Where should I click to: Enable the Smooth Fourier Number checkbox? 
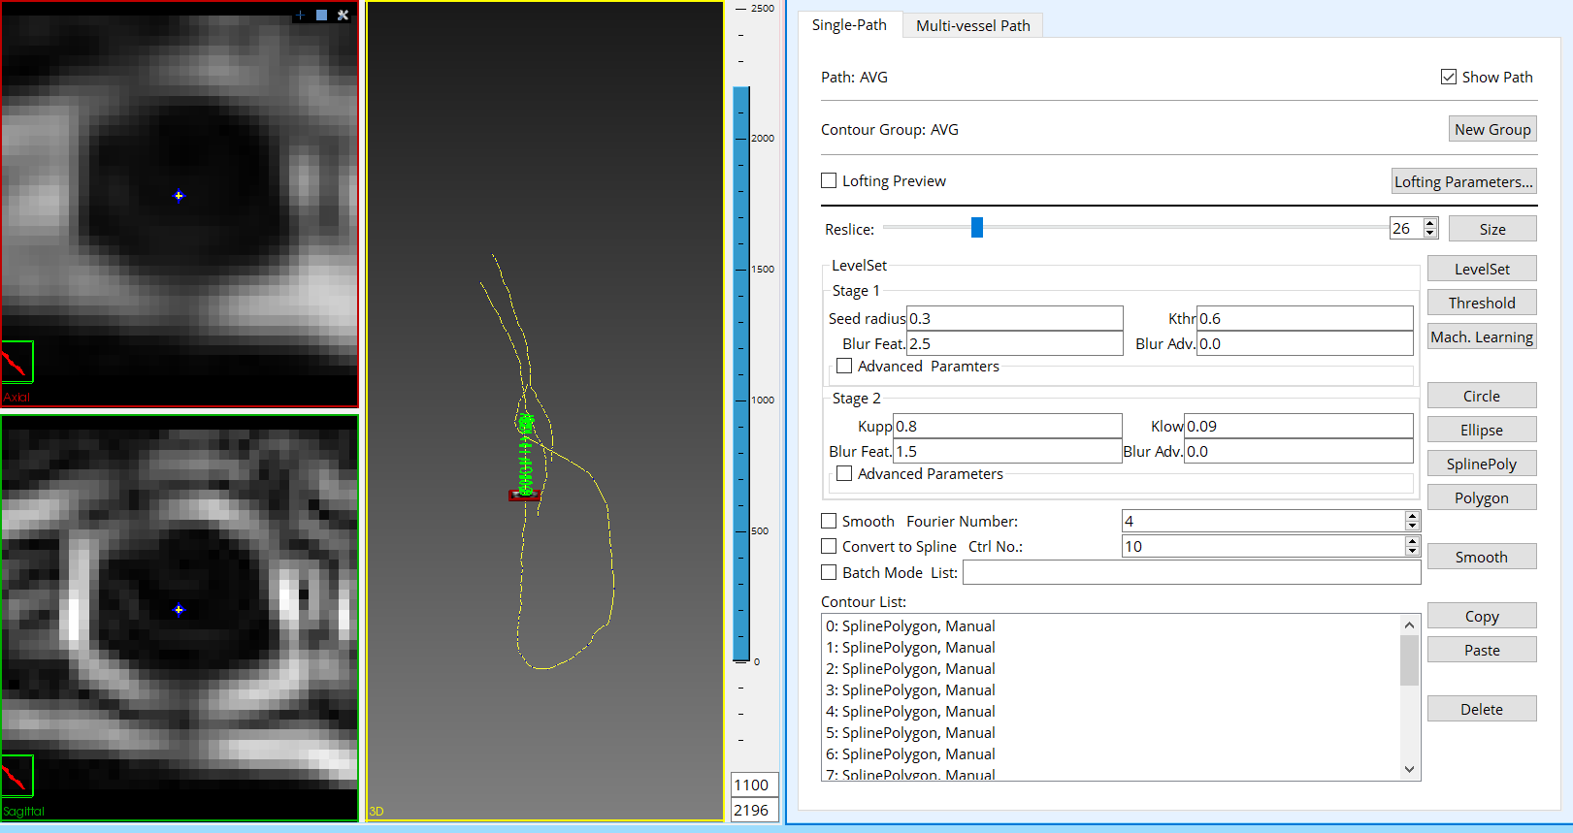[829, 521]
